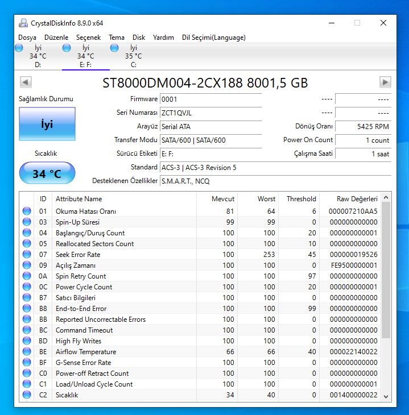Click the 34 °C temperature button
The image size is (409, 415).
47,173
